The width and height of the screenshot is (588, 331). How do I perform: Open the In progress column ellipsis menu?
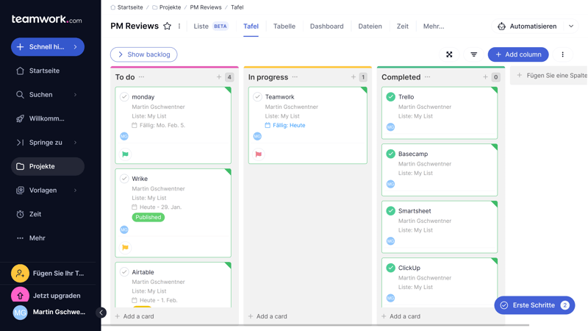point(295,77)
